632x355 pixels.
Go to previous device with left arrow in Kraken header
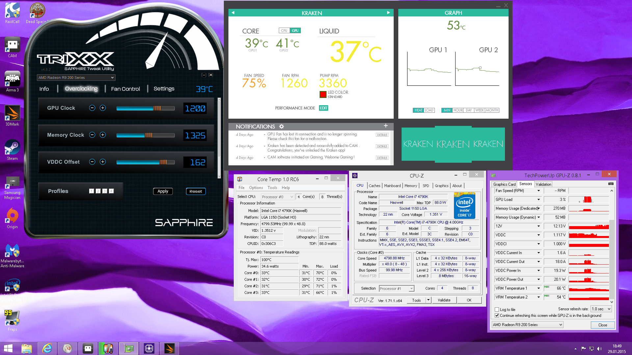point(233,12)
